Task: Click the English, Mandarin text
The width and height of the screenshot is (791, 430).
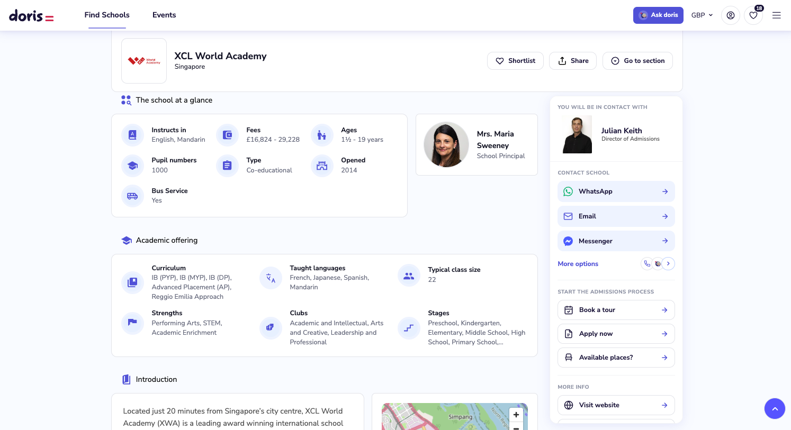Action: [178, 140]
